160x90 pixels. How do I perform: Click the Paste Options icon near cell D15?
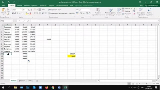[x=29, y=61]
